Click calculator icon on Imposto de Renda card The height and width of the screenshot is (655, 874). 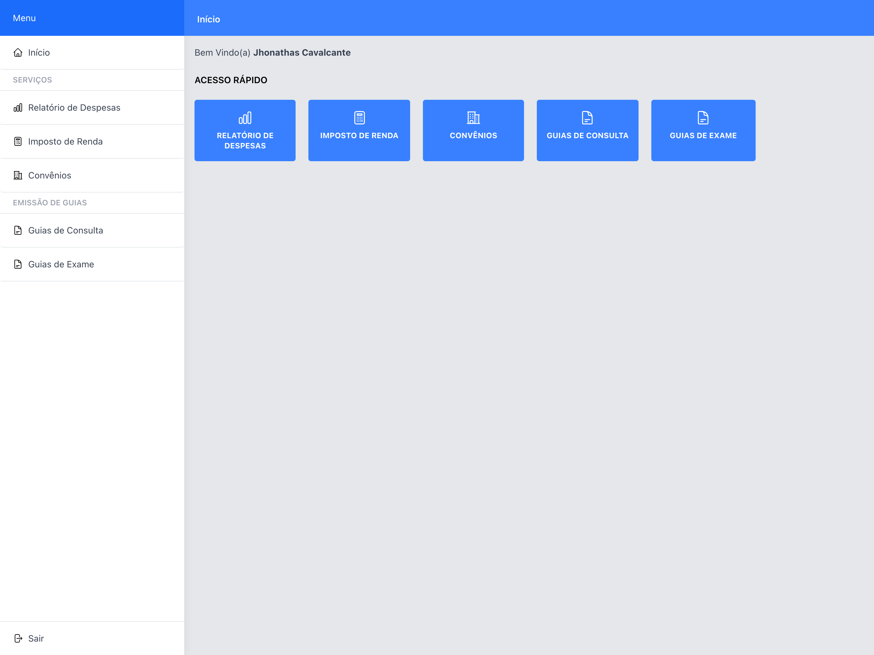pos(359,118)
